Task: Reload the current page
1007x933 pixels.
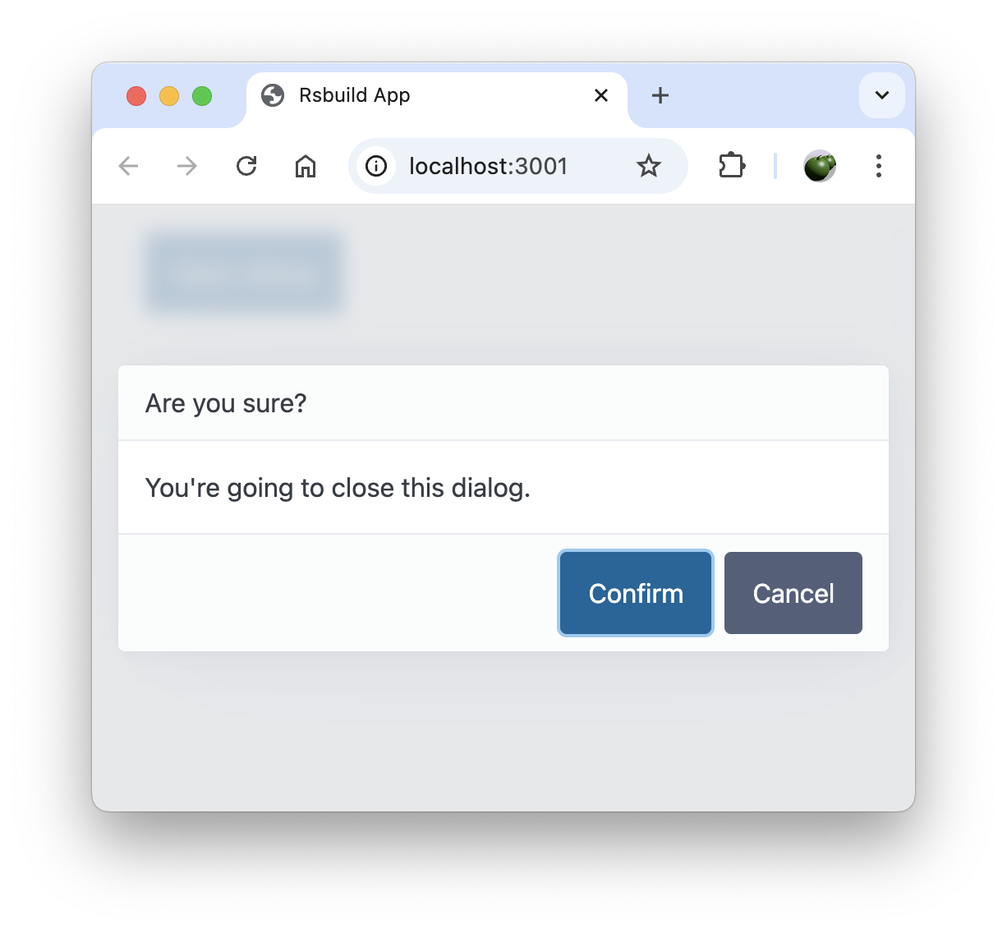Action: click(246, 166)
